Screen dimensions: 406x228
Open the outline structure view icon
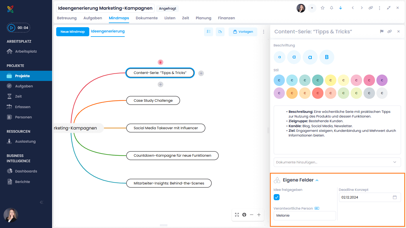pyautogui.click(x=220, y=32)
